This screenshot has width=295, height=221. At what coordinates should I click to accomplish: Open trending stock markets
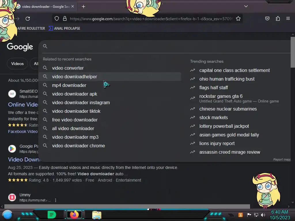pyautogui.click(x=213, y=117)
